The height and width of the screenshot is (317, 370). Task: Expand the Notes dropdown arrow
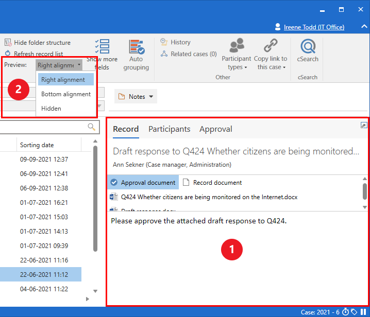click(151, 96)
